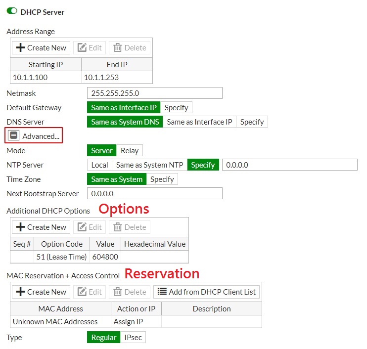Toggle the DHCP Server switch off
Screen dimensions: 367x349
coord(12,11)
